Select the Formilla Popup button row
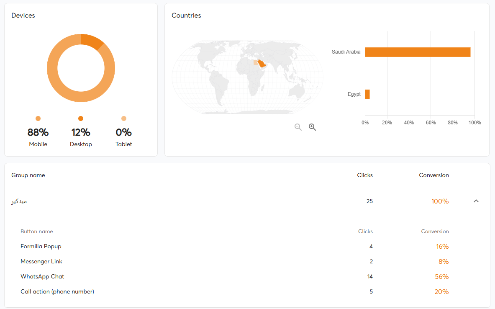 [41, 246]
